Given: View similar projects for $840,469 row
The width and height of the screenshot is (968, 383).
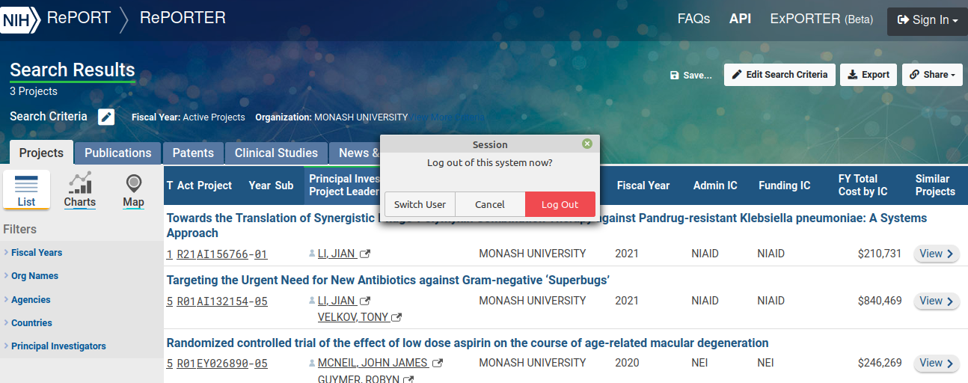Looking at the screenshot, I should click(x=937, y=301).
